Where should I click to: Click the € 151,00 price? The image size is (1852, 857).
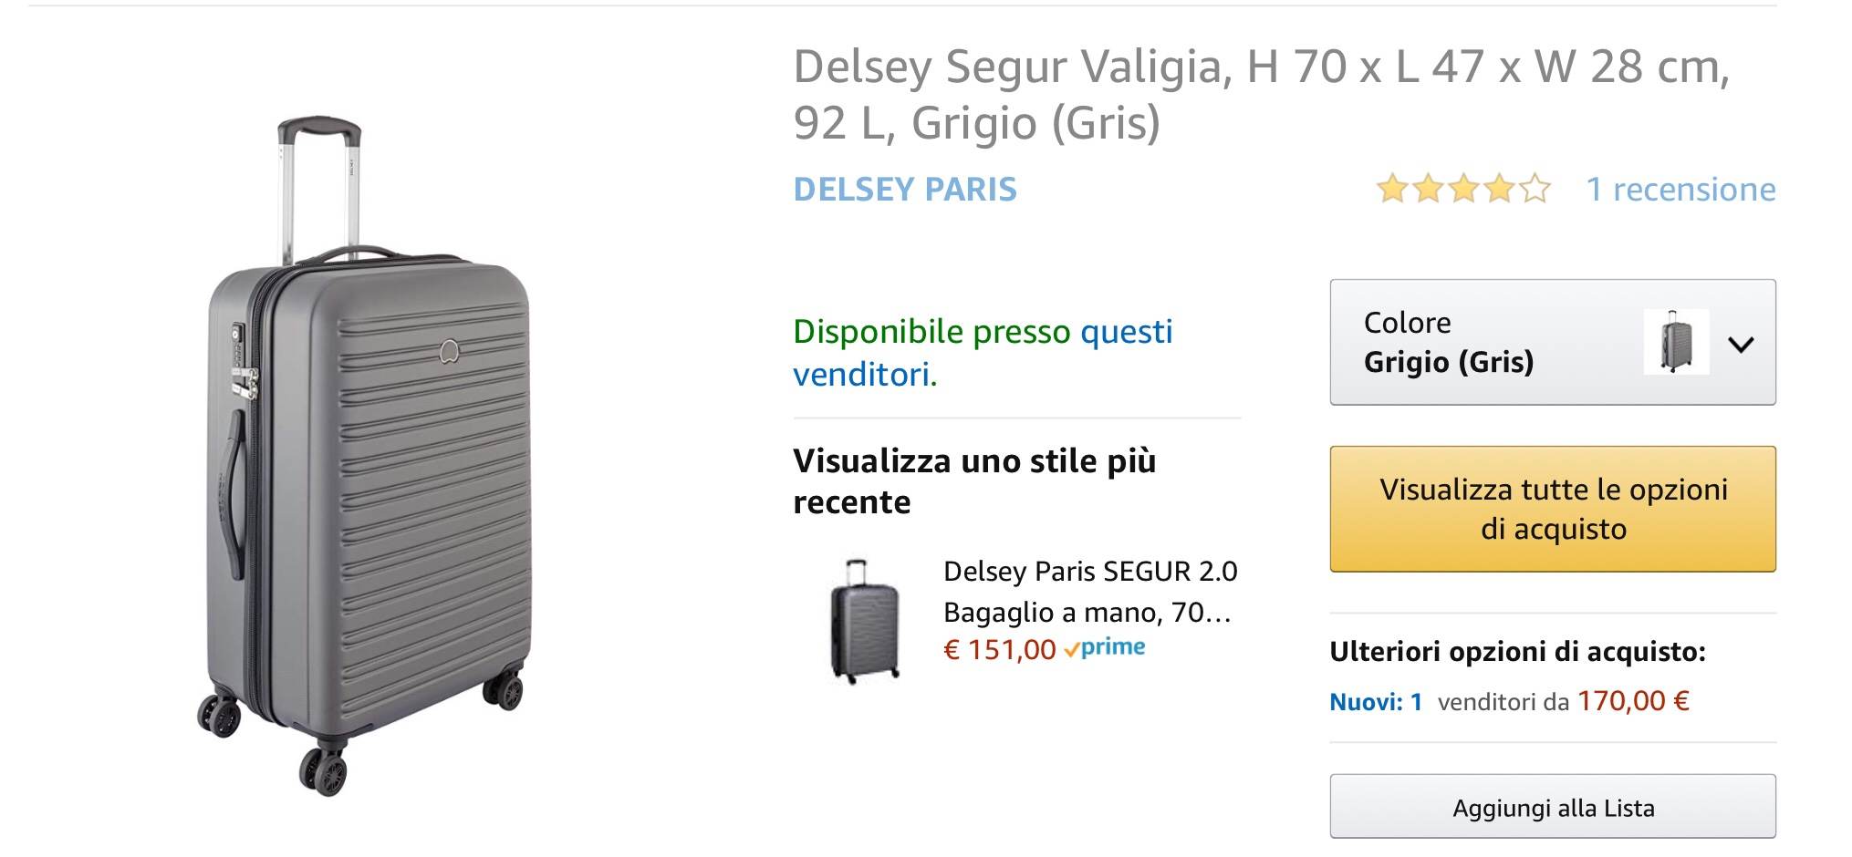pos(999,650)
